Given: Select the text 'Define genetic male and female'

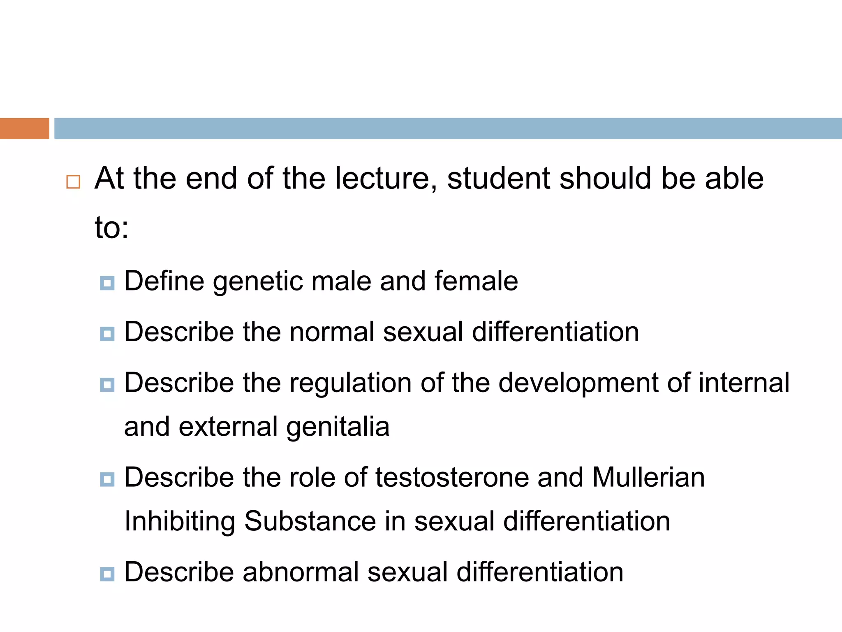Looking at the screenshot, I should (321, 281).
